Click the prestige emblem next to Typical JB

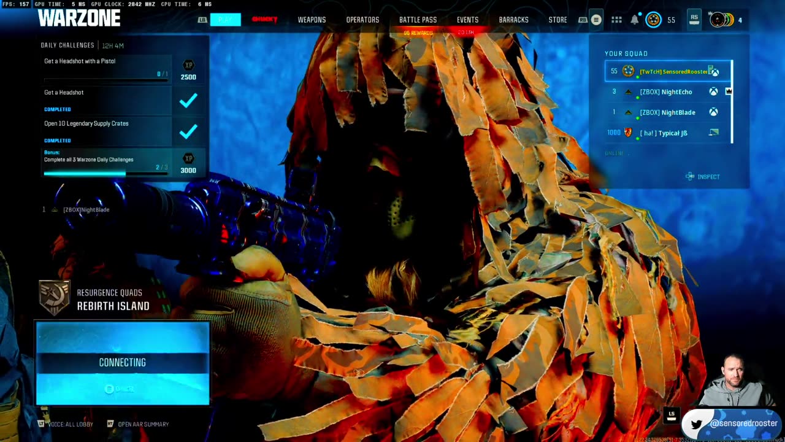[628, 133]
